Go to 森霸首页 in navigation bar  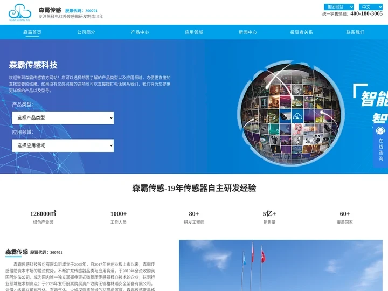tap(32, 32)
